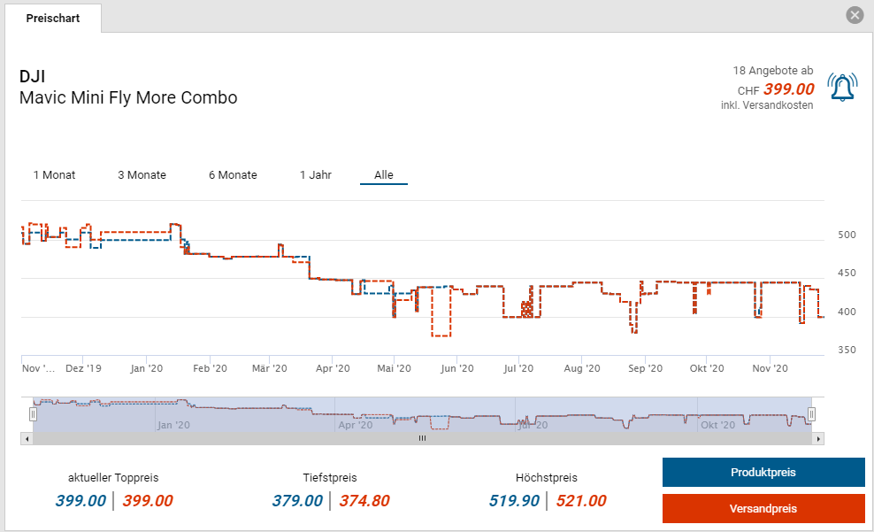Toggle the Produktpreis series button
The height and width of the screenshot is (532, 874).
[x=763, y=473]
